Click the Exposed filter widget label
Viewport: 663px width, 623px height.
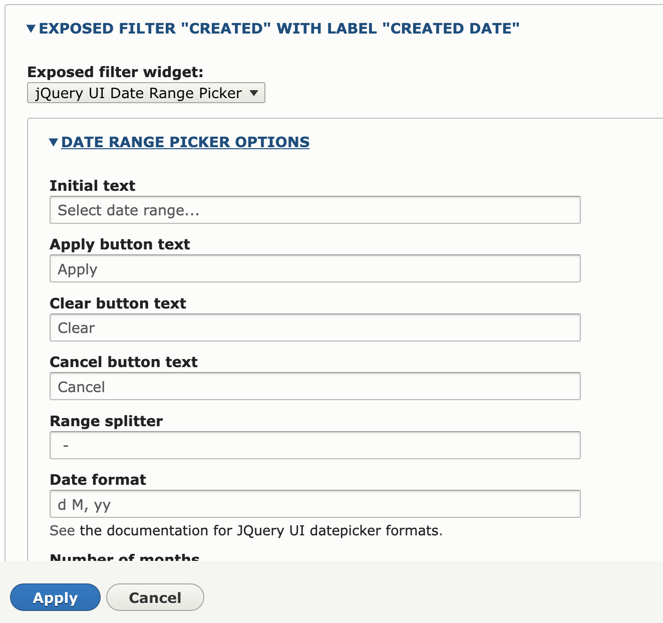[116, 72]
